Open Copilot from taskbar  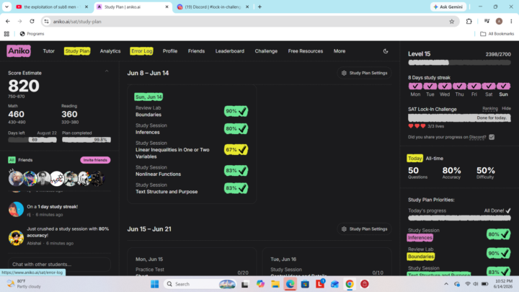tap(260, 284)
